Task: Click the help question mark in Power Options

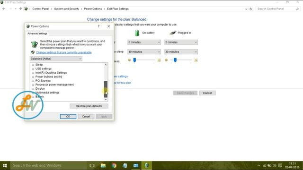Action: [x=99, y=26]
